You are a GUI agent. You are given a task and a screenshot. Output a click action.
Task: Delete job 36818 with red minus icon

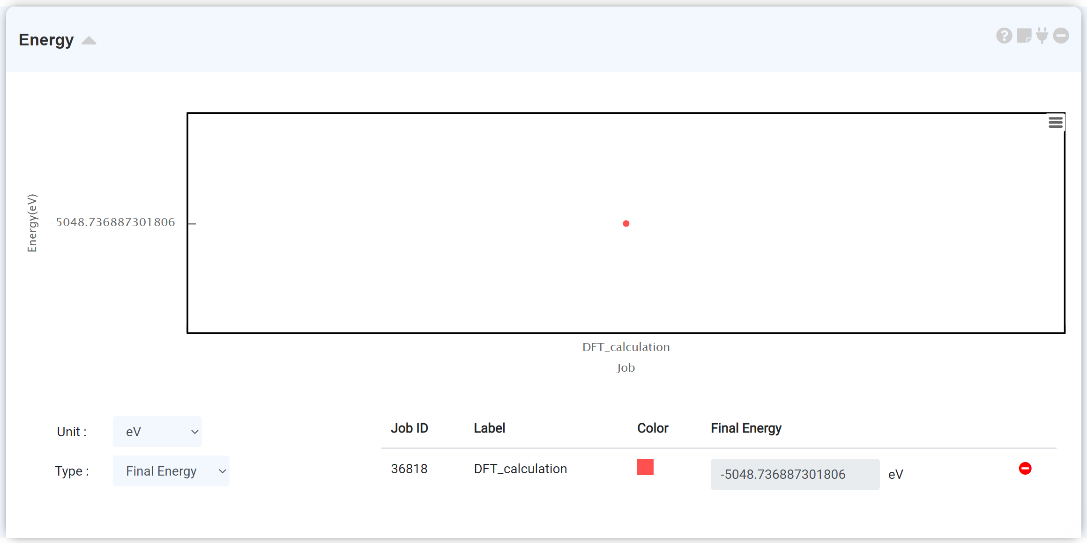point(1025,469)
